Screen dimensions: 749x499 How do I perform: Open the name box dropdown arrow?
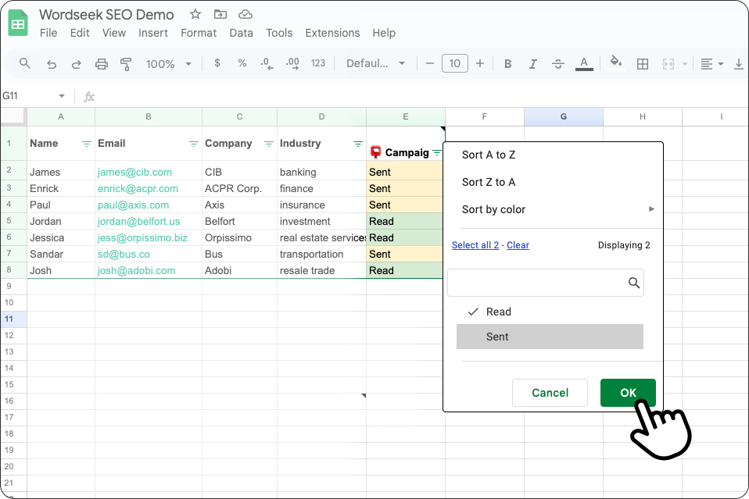pyautogui.click(x=62, y=96)
